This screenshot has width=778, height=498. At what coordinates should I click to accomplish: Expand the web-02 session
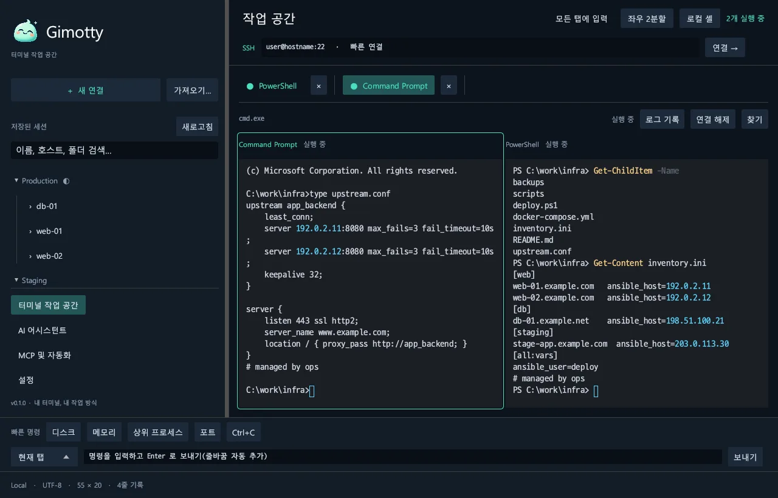[x=30, y=256]
